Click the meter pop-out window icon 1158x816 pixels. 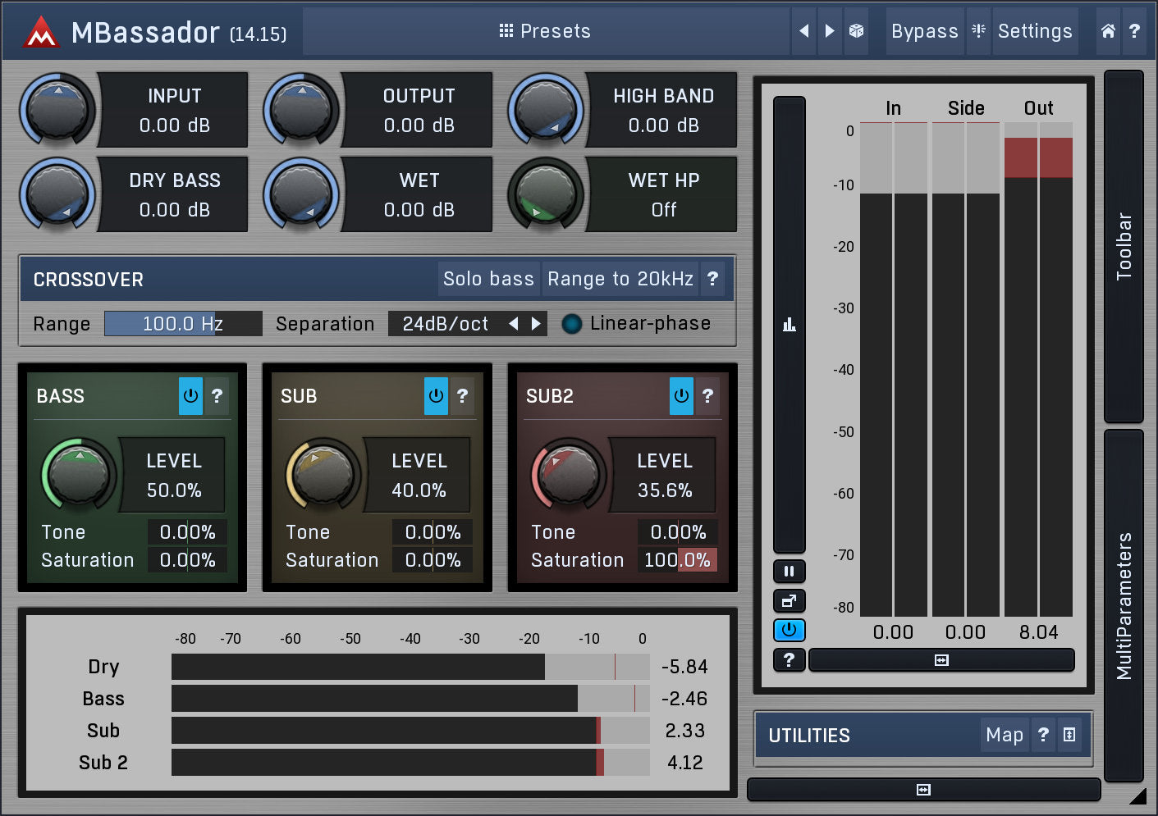[x=789, y=601]
